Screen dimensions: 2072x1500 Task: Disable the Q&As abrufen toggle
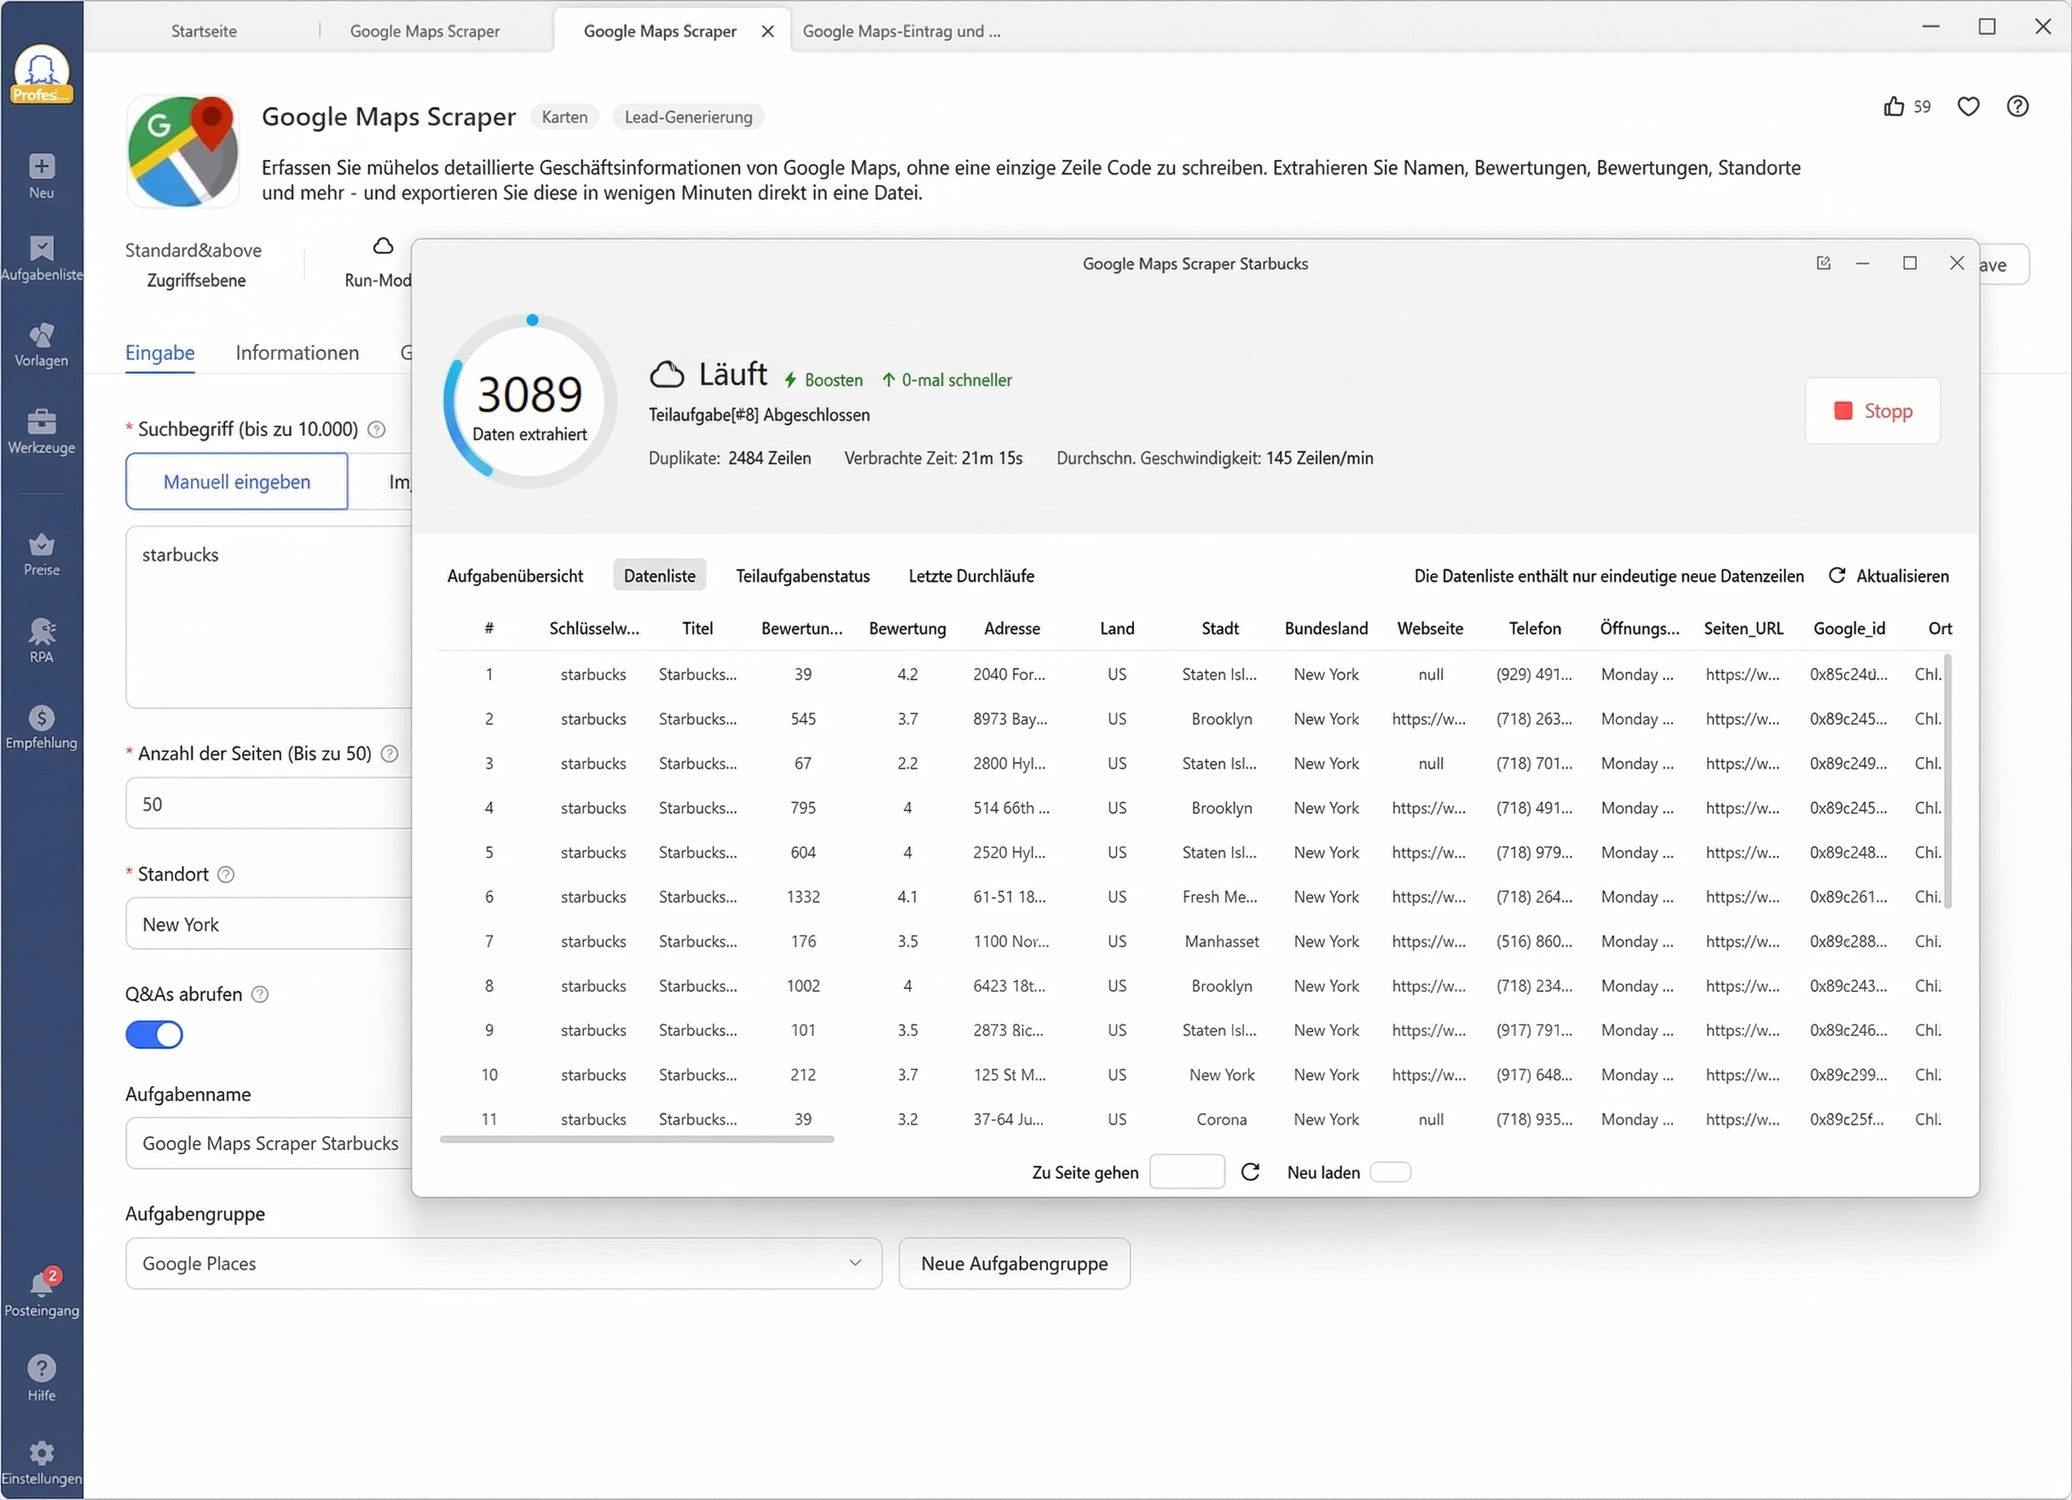tap(153, 1035)
